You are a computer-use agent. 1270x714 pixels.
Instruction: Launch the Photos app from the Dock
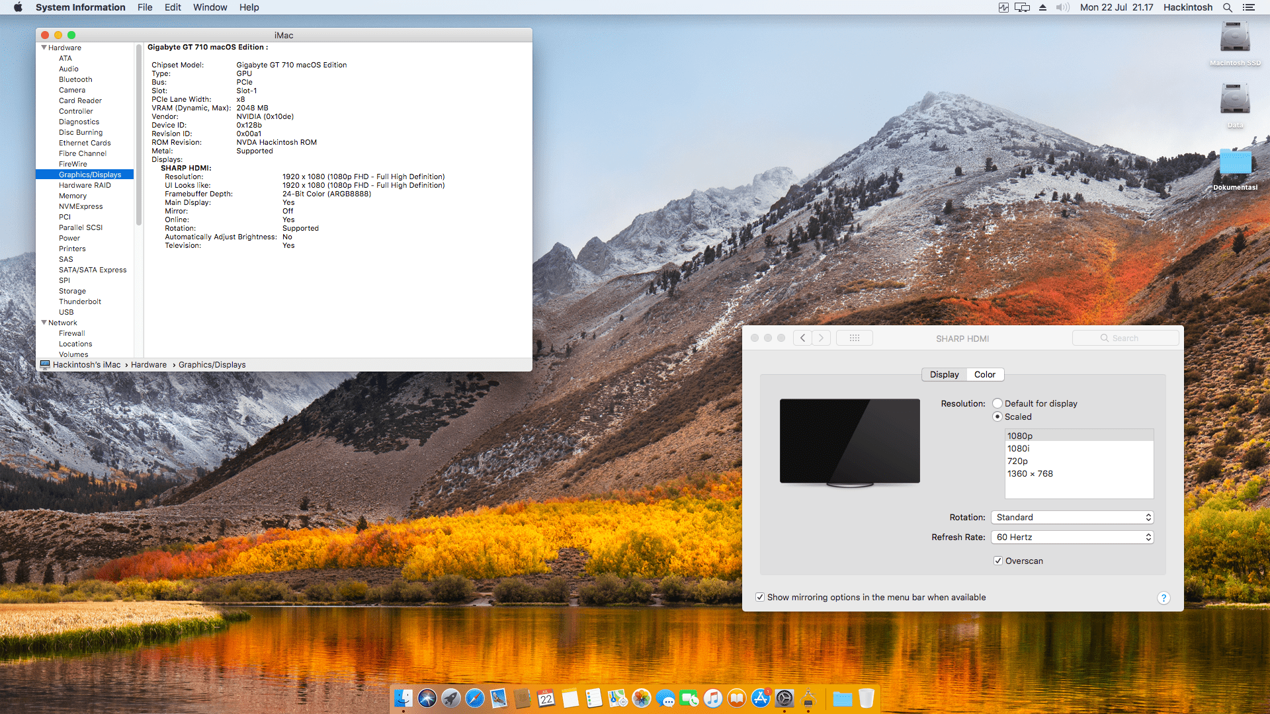[642, 697]
